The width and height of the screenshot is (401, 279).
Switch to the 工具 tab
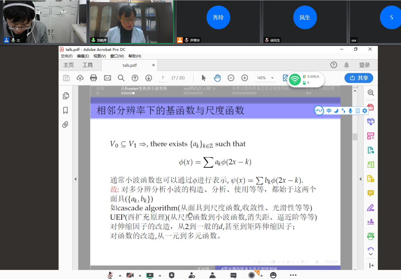click(x=87, y=65)
